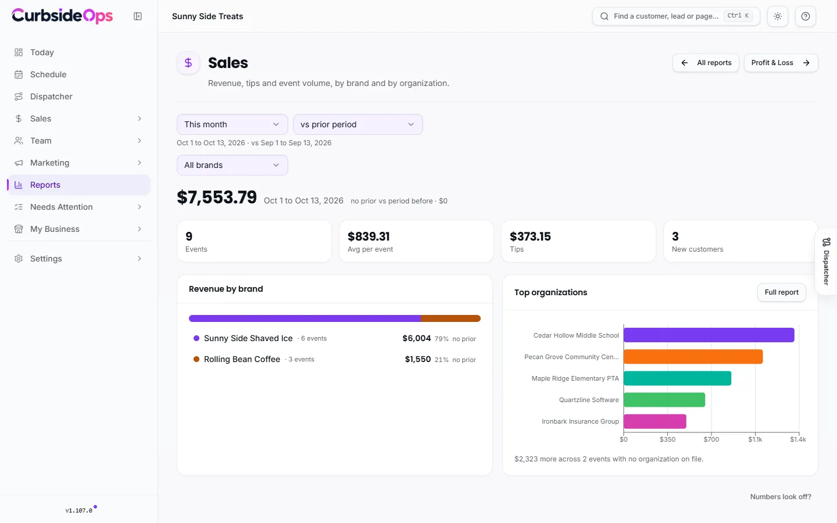
Task: Click the Sales dollar sidebar icon
Action: click(19, 119)
